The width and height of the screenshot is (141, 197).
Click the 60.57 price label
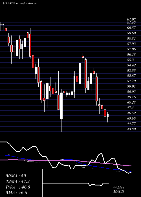pyautogui.click(x=131, y=28)
